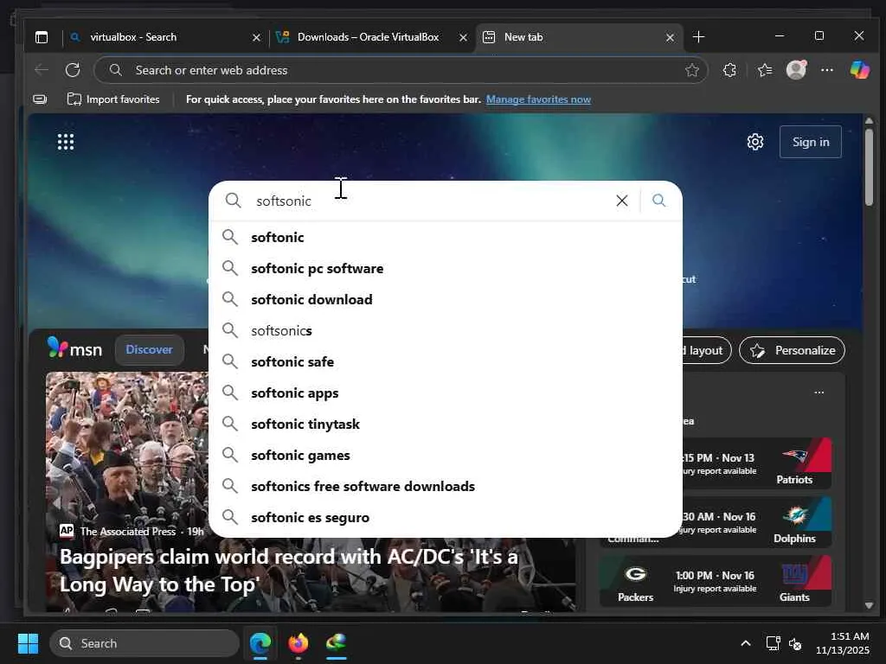Image resolution: width=886 pixels, height=664 pixels.
Task: Open Bagpipers claim world record headline
Action: [289, 571]
